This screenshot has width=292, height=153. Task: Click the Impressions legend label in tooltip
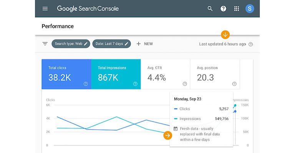pos(190,119)
